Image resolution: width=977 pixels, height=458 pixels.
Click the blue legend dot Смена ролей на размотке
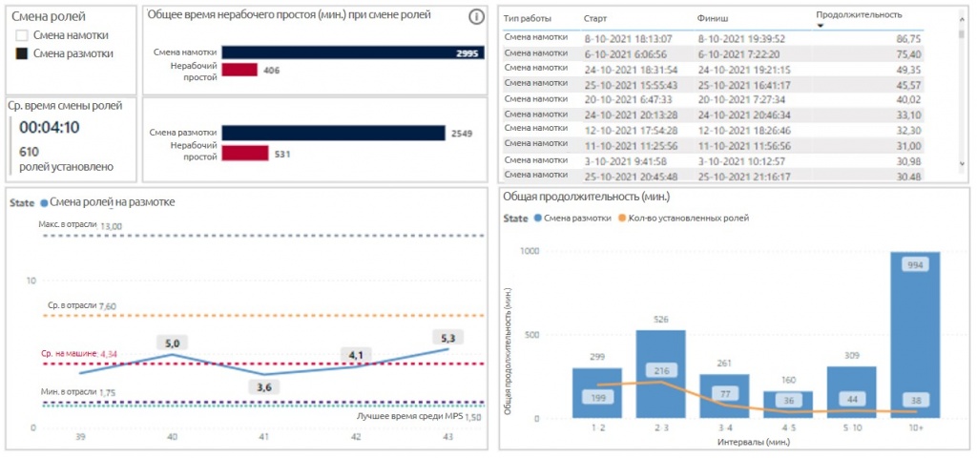(x=44, y=202)
